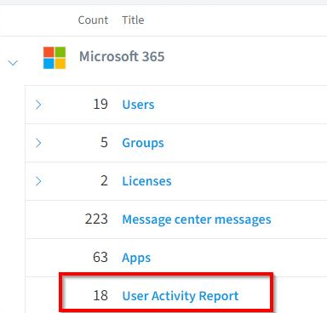This screenshot has width=327, height=313.
Task: Collapse the Microsoft 365 section chevron
Action: (13, 62)
